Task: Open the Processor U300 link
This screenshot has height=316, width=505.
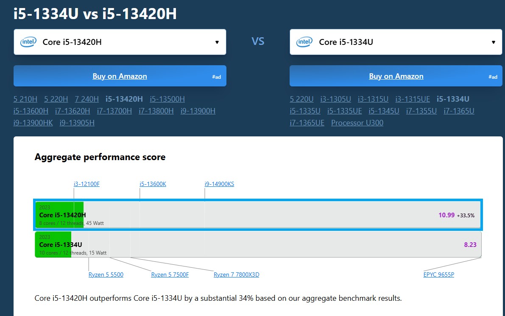Action: tap(357, 123)
